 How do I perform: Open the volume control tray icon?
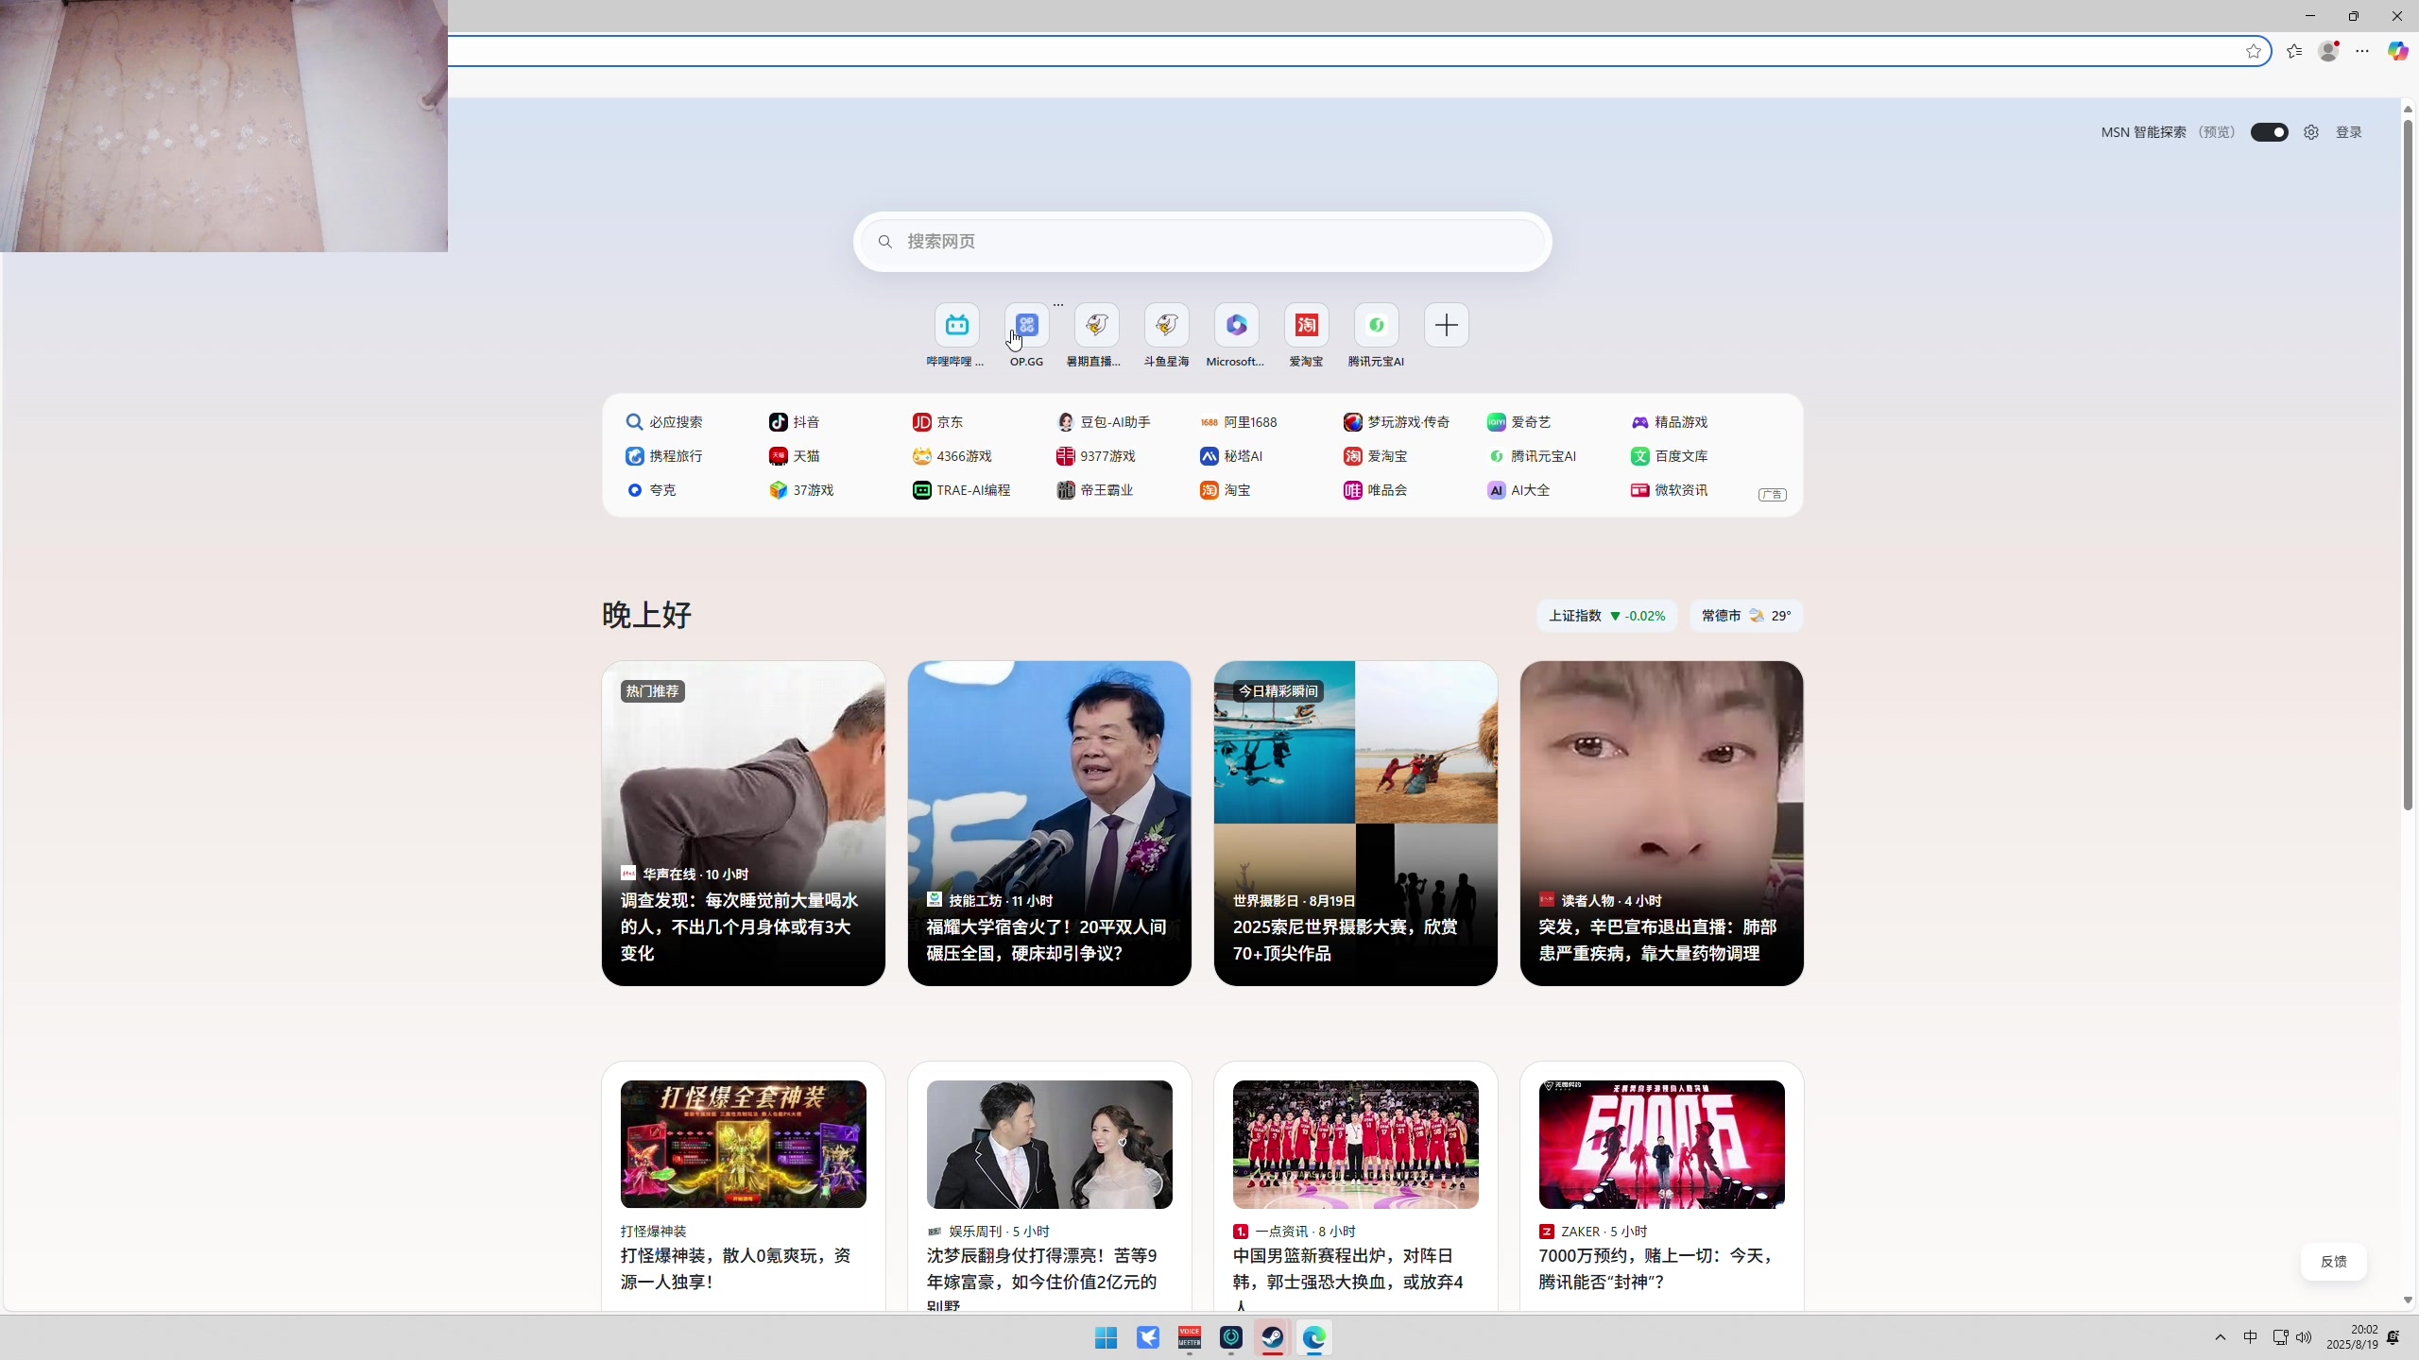(2304, 1337)
